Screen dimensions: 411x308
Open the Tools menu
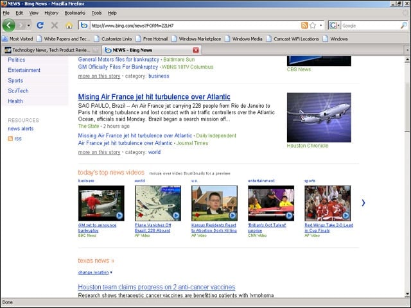point(96,13)
